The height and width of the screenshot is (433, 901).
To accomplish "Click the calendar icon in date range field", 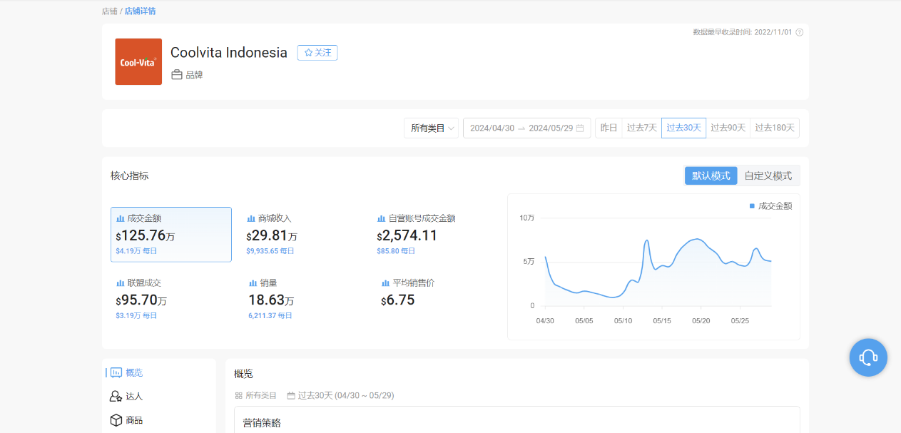I will [x=580, y=128].
